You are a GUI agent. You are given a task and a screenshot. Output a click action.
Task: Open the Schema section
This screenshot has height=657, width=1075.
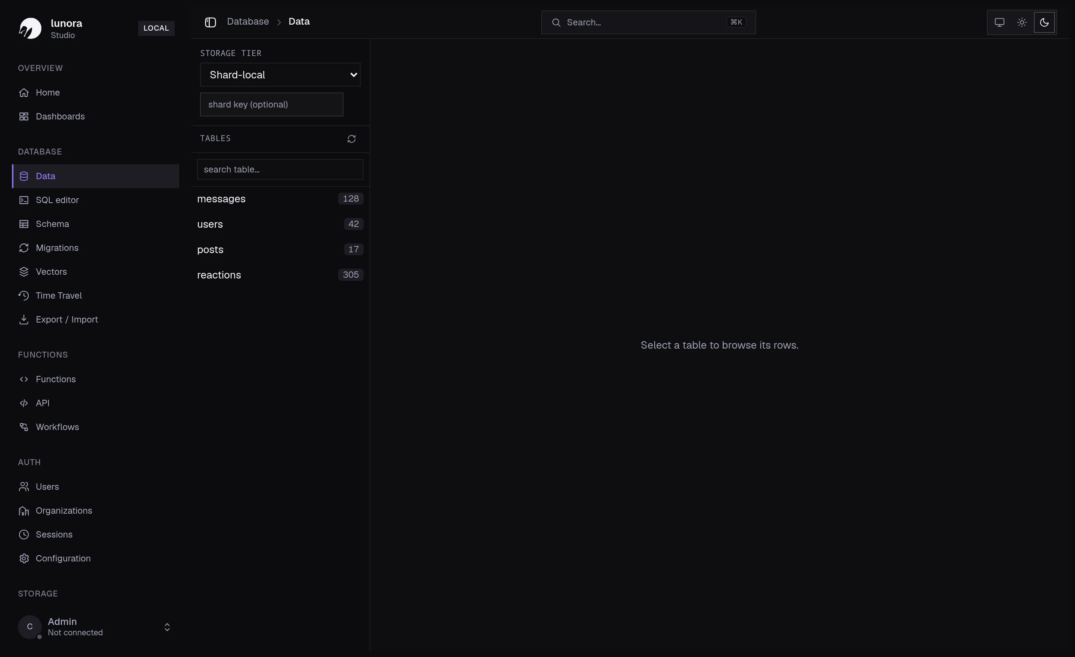coord(96,224)
